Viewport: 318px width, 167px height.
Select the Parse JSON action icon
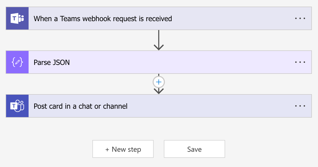(x=17, y=62)
